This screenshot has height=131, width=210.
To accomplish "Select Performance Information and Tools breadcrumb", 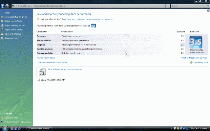I will (49, 6).
